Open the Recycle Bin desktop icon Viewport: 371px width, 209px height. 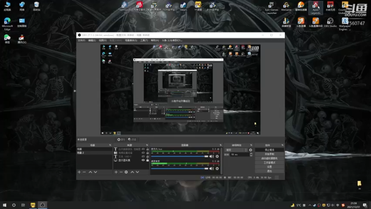click(x=37, y=7)
